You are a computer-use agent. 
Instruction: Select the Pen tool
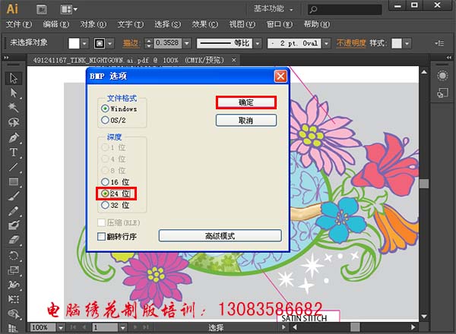coord(14,138)
